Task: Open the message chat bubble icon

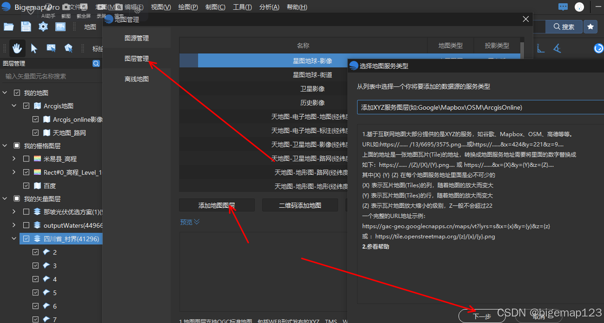Action: [x=563, y=7]
